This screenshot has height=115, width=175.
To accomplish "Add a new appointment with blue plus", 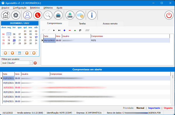I will pyautogui.click(x=64, y=30).
